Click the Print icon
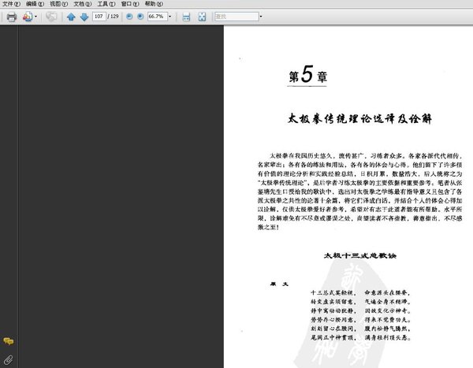Image resolution: width=473 pixels, height=368 pixels. point(12,17)
